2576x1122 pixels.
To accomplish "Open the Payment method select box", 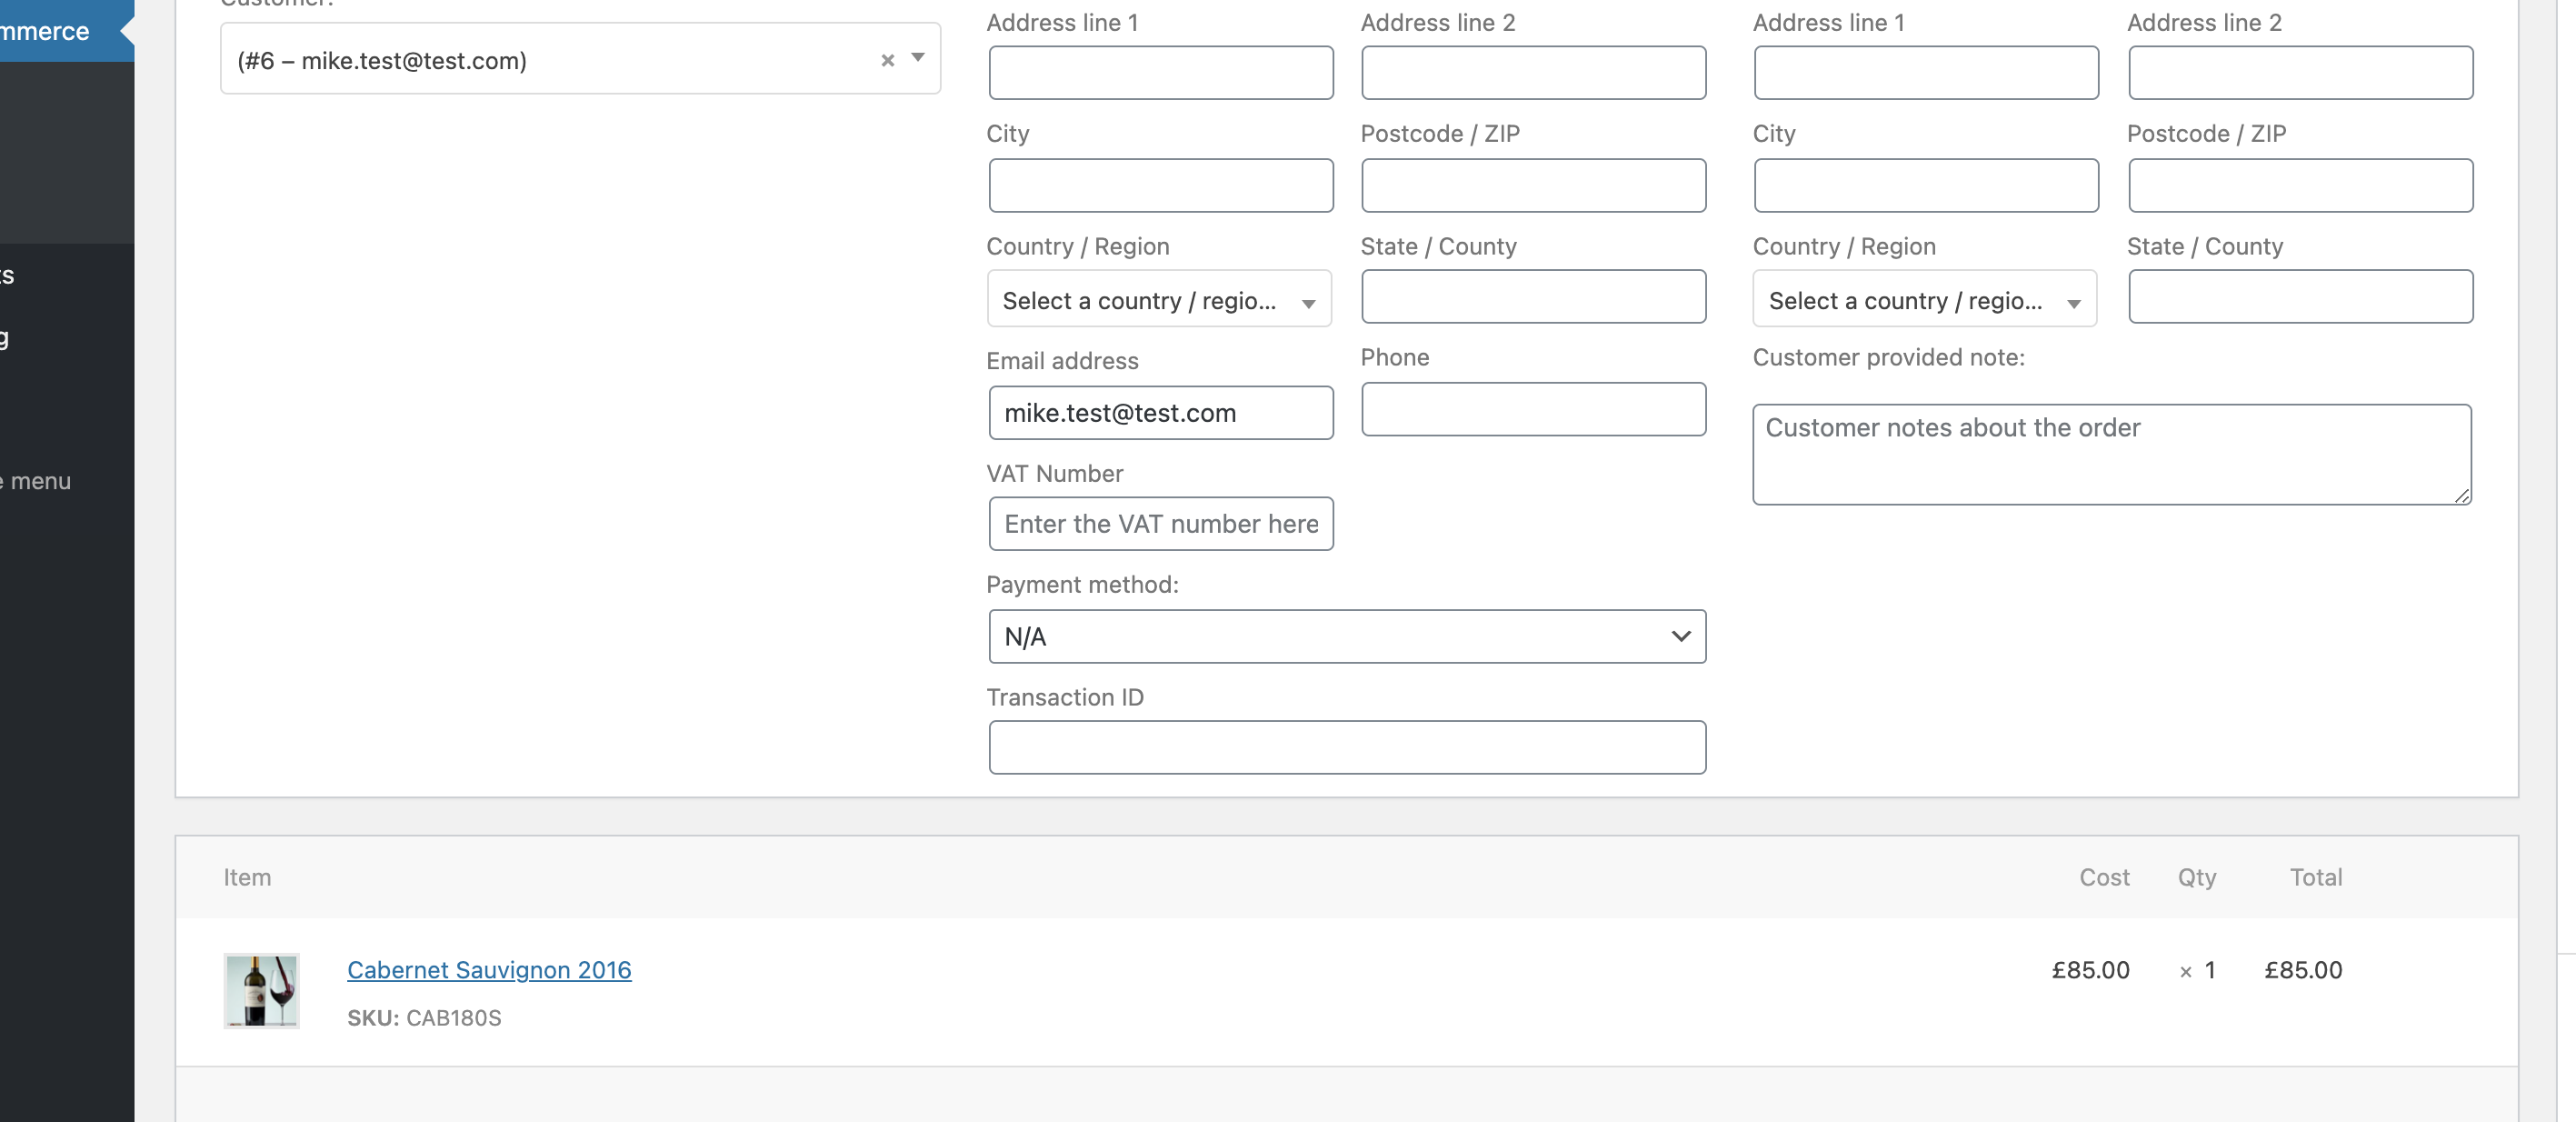I will coord(1347,636).
